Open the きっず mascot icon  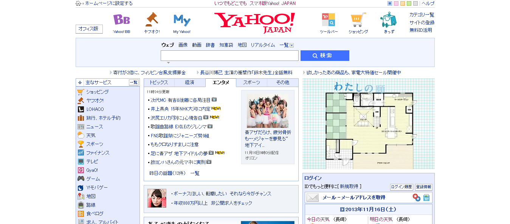pyautogui.click(x=388, y=19)
